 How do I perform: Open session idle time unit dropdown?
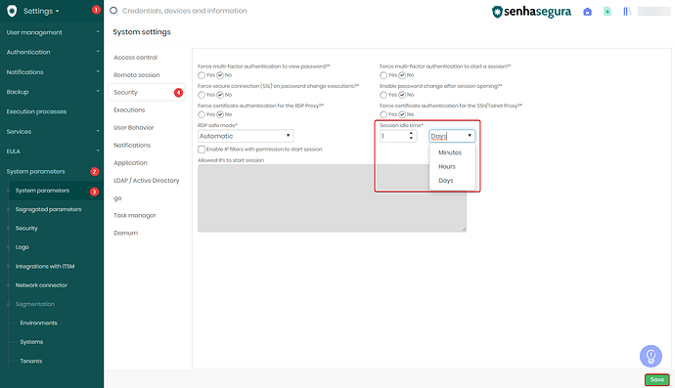452,136
